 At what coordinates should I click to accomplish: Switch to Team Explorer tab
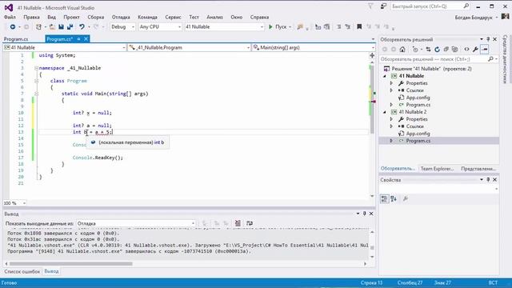point(437,169)
